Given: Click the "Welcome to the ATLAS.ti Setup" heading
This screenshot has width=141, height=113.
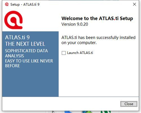Looking at the screenshot, I should pyautogui.click(x=97, y=18).
